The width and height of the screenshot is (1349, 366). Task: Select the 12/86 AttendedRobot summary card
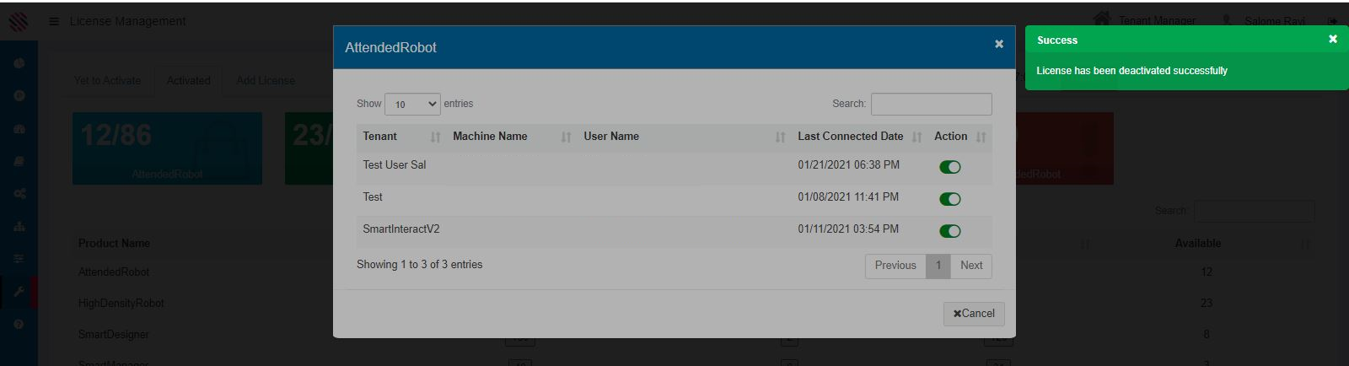[x=167, y=148]
